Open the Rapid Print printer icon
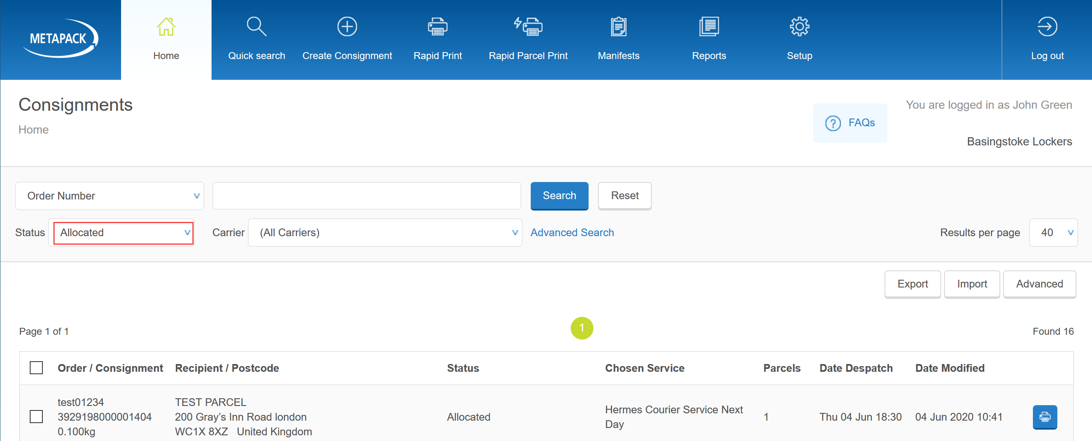This screenshot has height=441, width=1092. coord(437,27)
